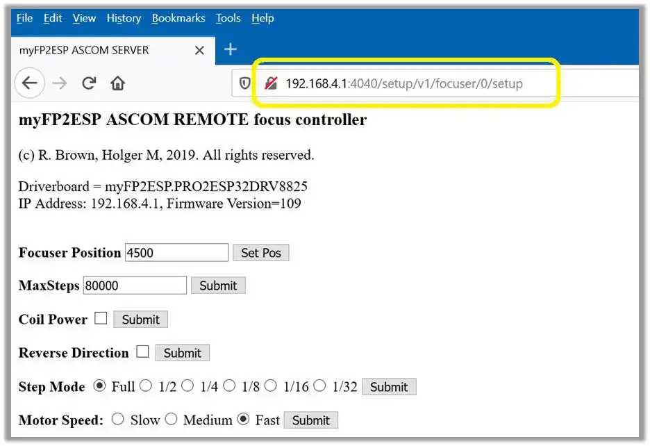
Task: Open the Edit menu
Action: [x=53, y=18]
